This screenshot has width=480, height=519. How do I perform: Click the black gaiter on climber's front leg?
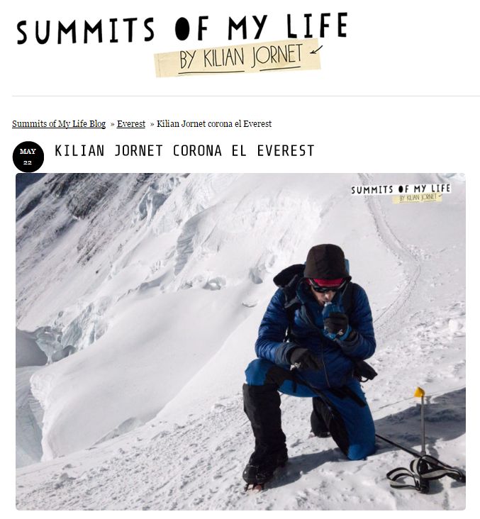[x=265, y=430]
